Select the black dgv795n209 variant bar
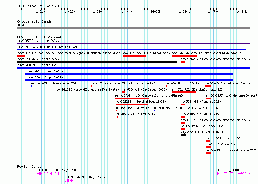The image size is (258, 184). click(x=183, y=135)
